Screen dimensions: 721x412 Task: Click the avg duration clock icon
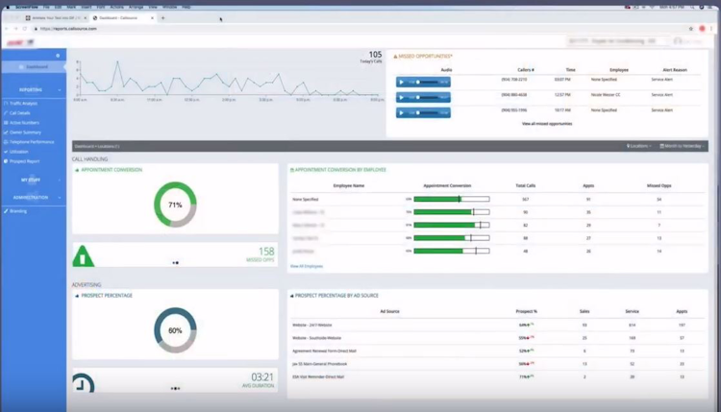coord(84,384)
